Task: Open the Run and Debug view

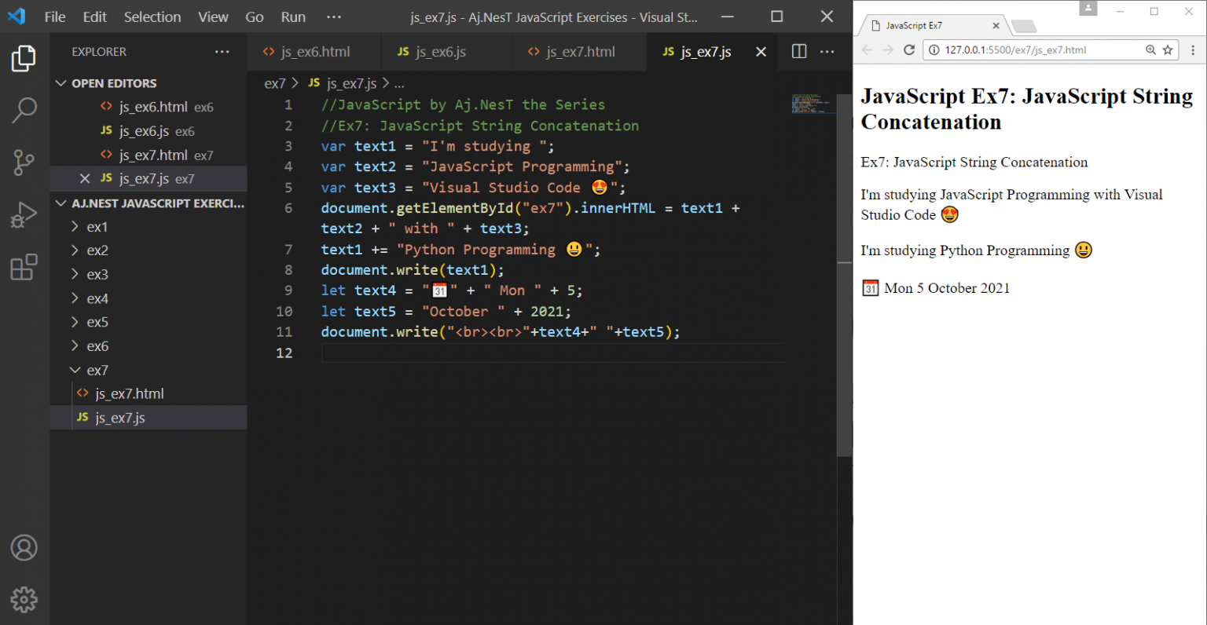Action: click(x=24, y=214)
